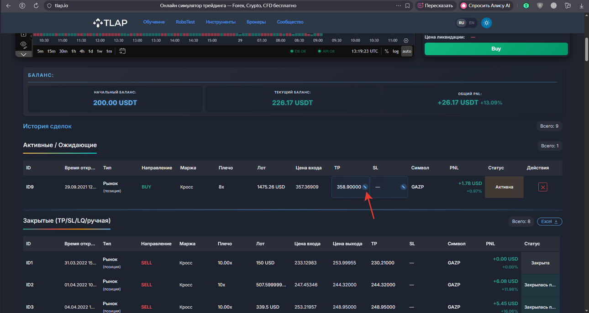589x313 pixels.
Task: Open the Обучение menu
Action: point(154,22)
